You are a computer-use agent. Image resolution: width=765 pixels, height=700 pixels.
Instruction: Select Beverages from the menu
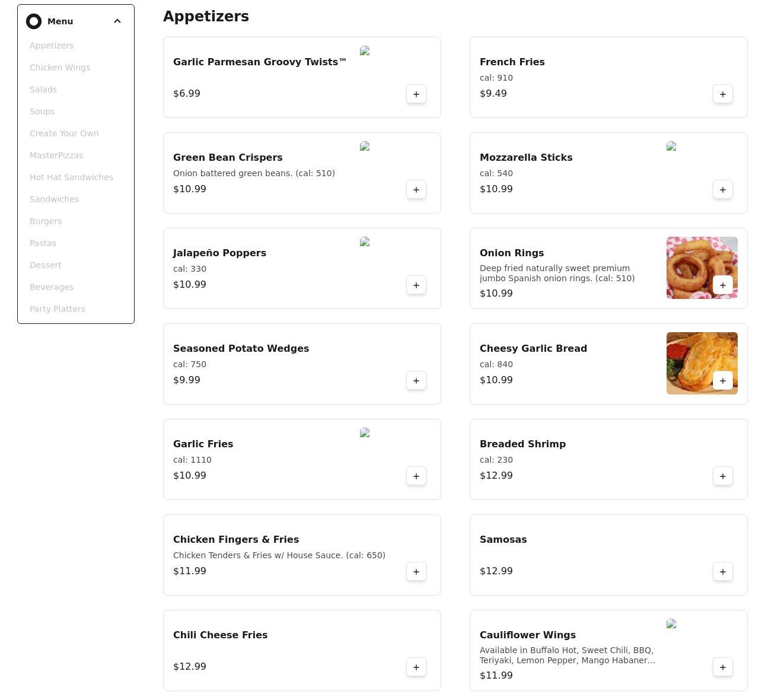(x=52, y=287)
